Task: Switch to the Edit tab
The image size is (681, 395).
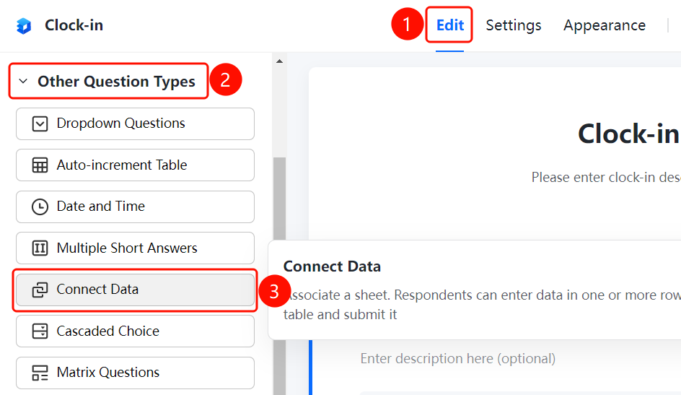Action: point(450,25)
